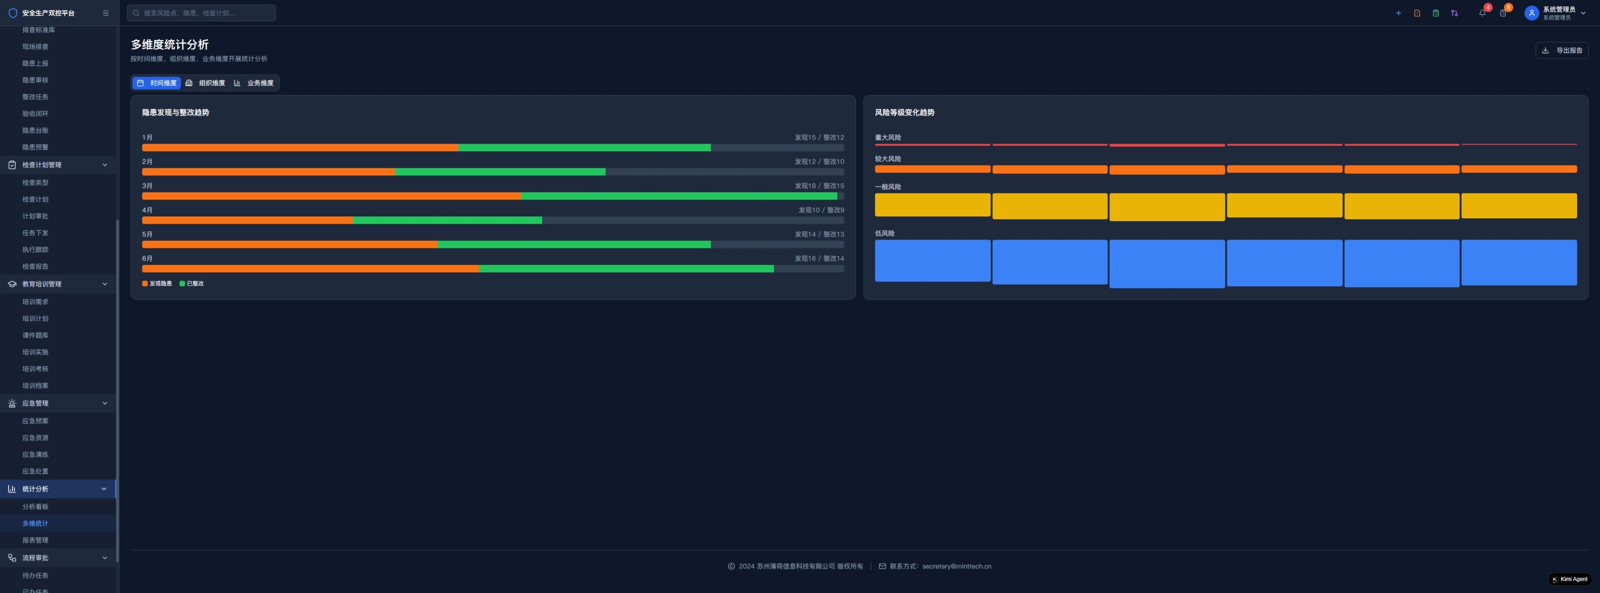Viewport: 1600px width, 593px height.
Task: Click the blue plus quick-add icon
Action: (1398, 13)
